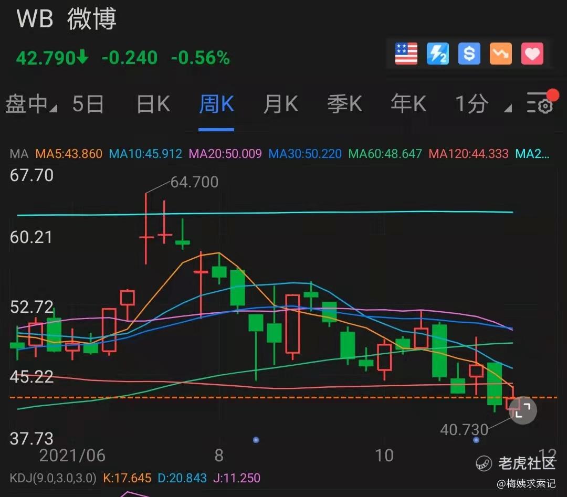Switch to 季K quarterly candlestick tab

344,104
